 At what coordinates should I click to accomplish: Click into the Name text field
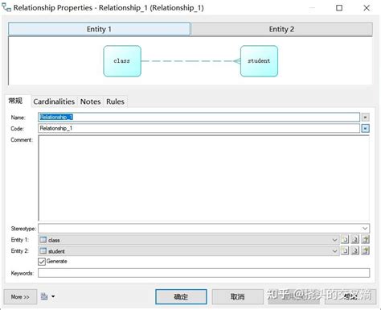199,117
